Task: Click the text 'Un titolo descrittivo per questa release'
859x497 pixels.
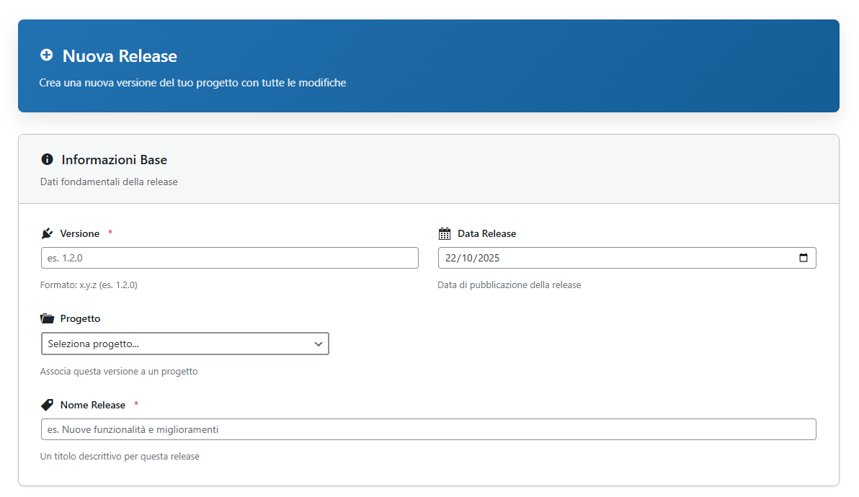Action: click(120, 457)
